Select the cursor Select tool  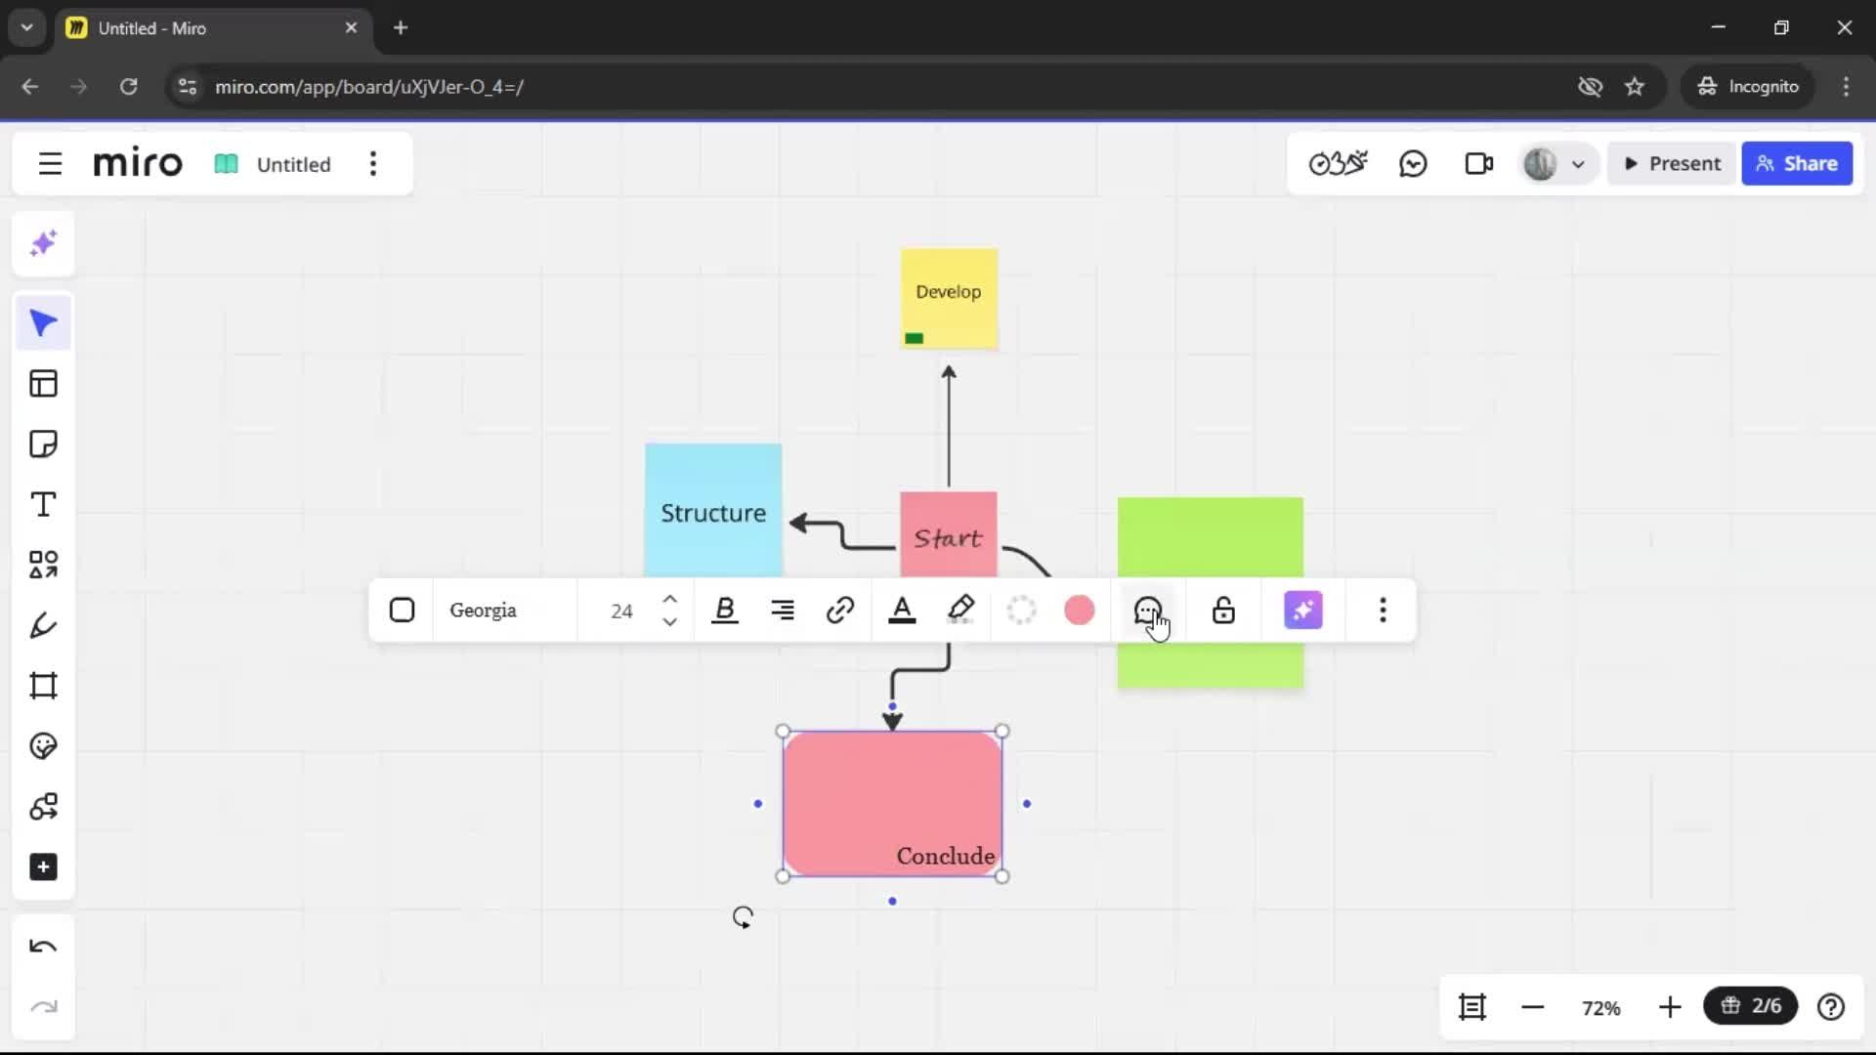pos(43,323)
